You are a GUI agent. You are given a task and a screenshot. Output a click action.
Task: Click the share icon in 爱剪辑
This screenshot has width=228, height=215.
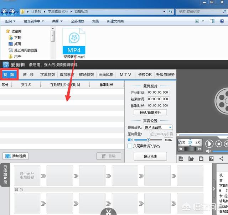[221, 158]
